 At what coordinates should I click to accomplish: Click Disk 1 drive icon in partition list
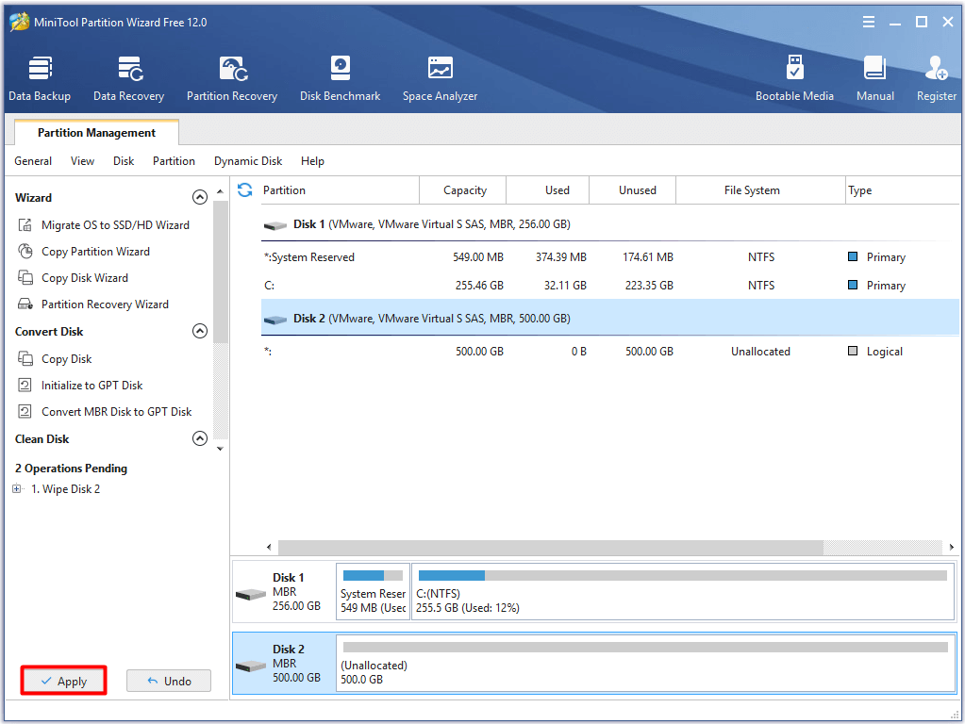(275, 225)
